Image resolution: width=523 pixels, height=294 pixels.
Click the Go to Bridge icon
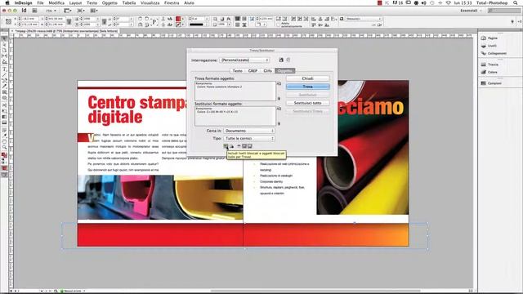pos(34,11)
